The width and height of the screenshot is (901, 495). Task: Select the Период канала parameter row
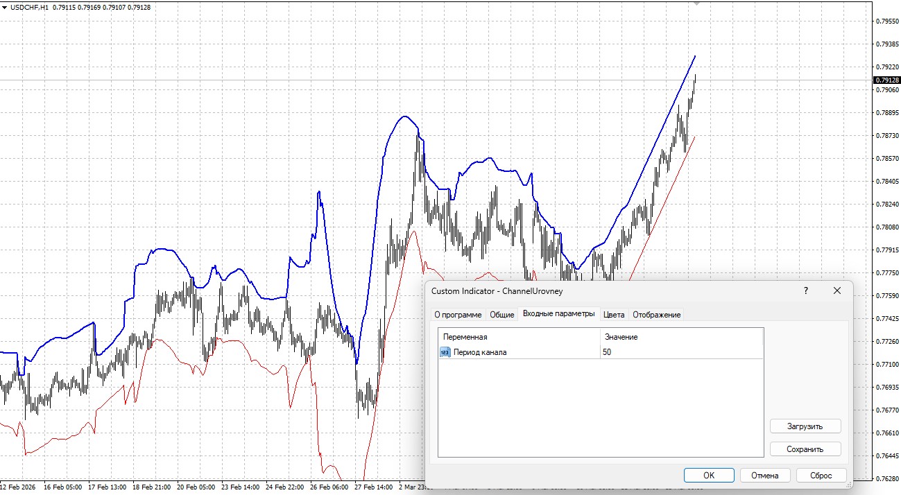pos(601,352)
